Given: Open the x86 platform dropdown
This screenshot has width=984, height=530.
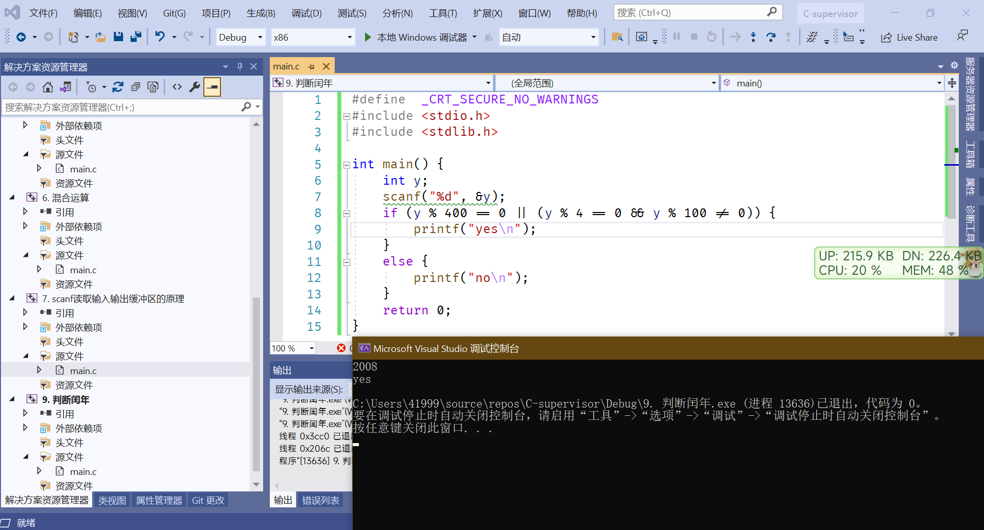Looking at the screenshot, I should 350,37.
